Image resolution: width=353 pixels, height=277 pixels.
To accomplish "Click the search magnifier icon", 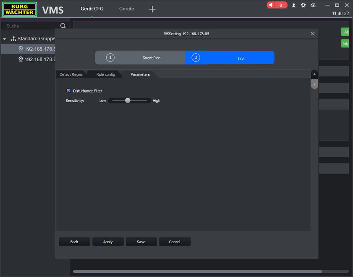I will coord(63,26).
